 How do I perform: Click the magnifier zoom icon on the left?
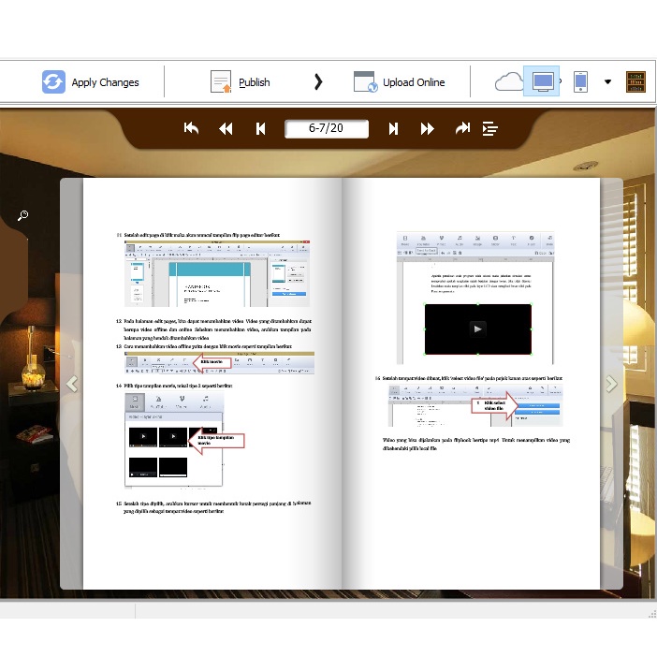(22, 216)
